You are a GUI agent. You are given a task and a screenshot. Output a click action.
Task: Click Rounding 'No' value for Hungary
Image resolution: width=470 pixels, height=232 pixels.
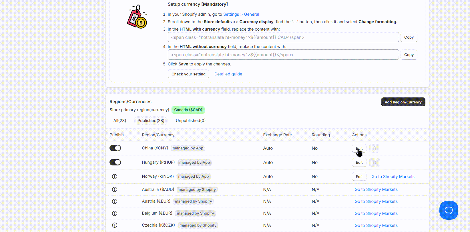314,163
